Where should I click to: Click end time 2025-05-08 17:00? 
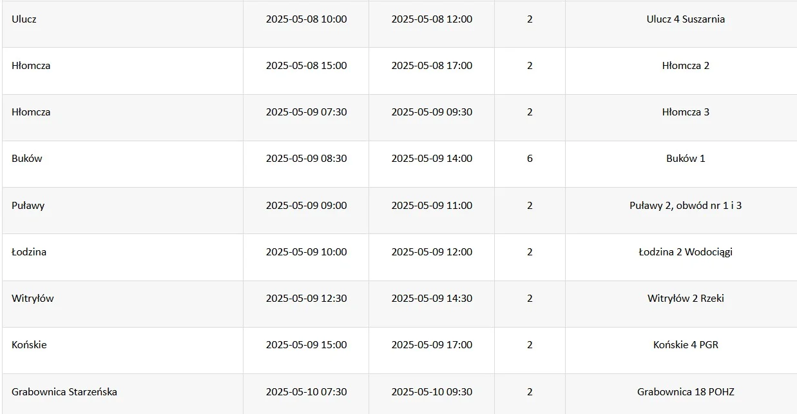[432, 66]
